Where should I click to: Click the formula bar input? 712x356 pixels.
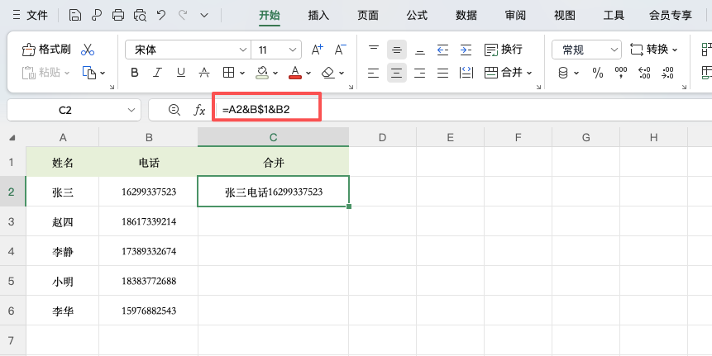click(x=463, y=110)
